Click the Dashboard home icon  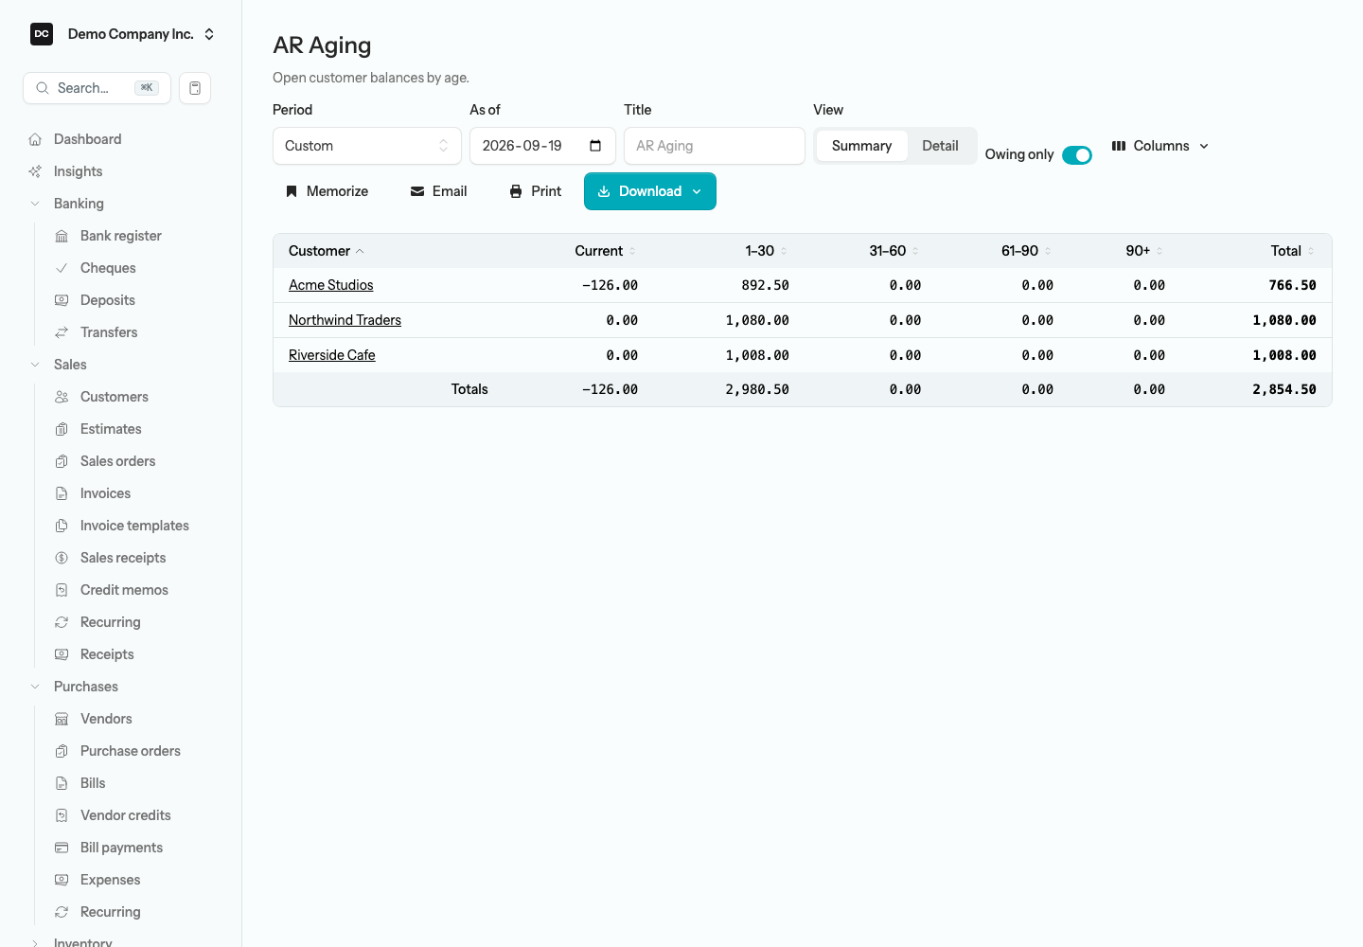(35, 139)
